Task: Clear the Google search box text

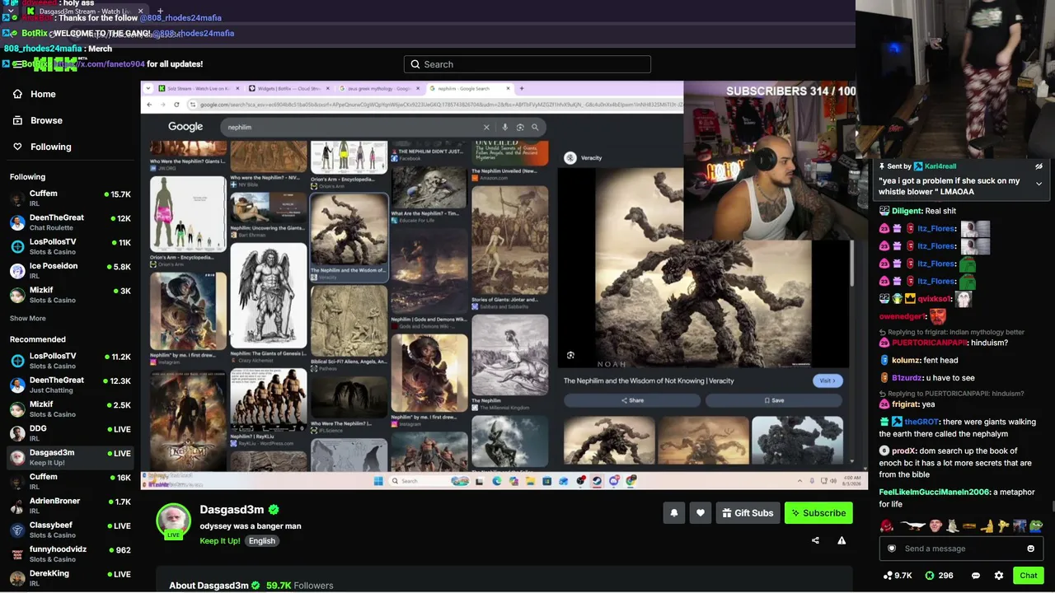Action: pos(486,127)
